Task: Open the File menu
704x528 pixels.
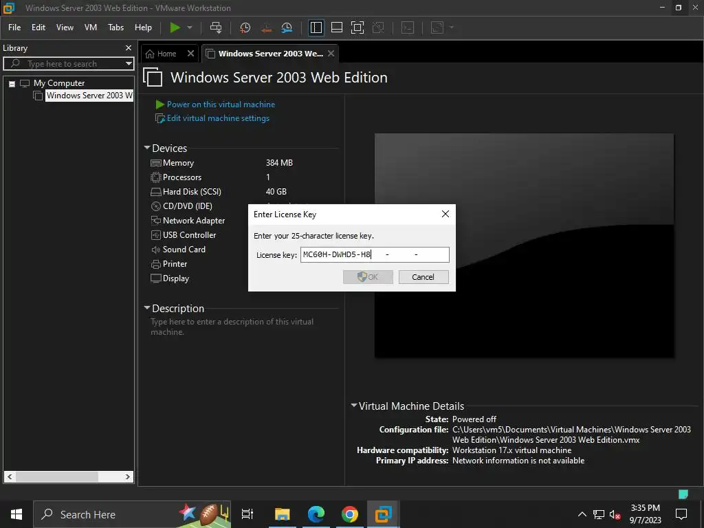Action: tap(14, 27)
